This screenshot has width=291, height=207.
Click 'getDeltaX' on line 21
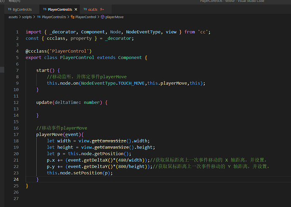click(x=96, y=160)
